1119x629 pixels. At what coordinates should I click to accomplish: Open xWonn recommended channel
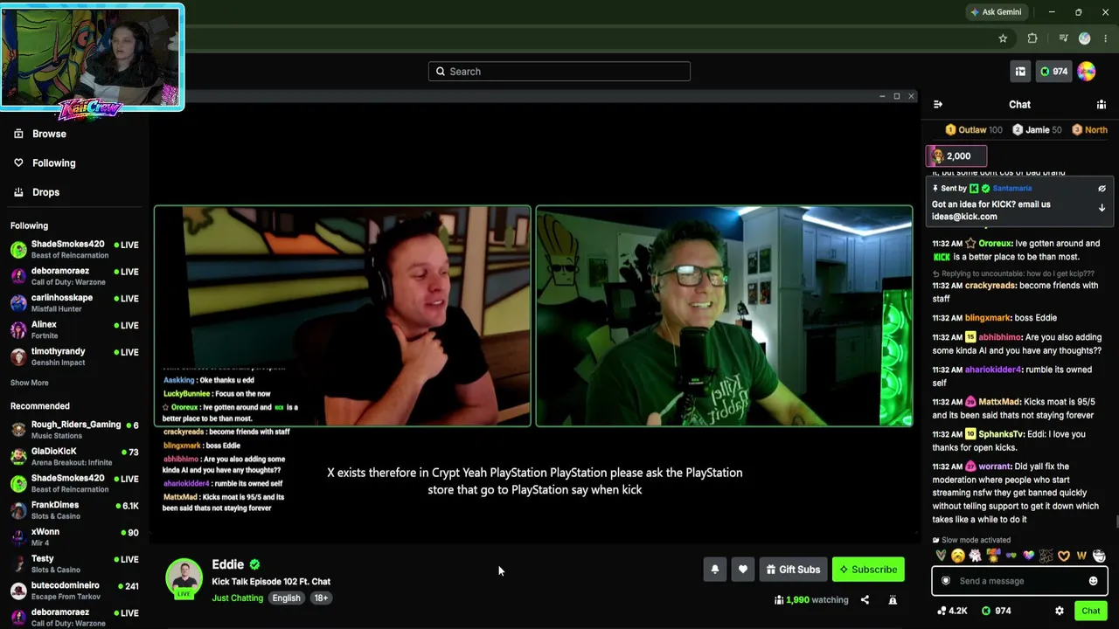[74, 537]
